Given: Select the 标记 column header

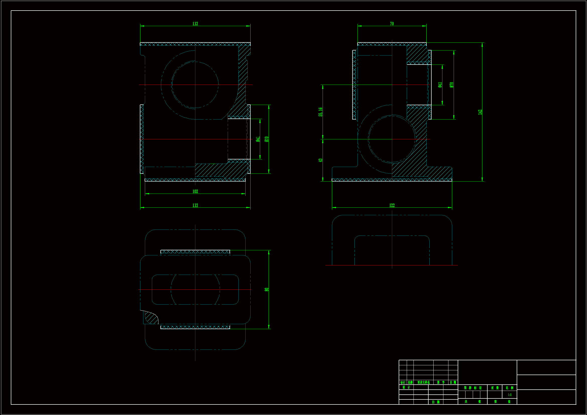Looking at the screenshot, I should click(x=403, y=382).
